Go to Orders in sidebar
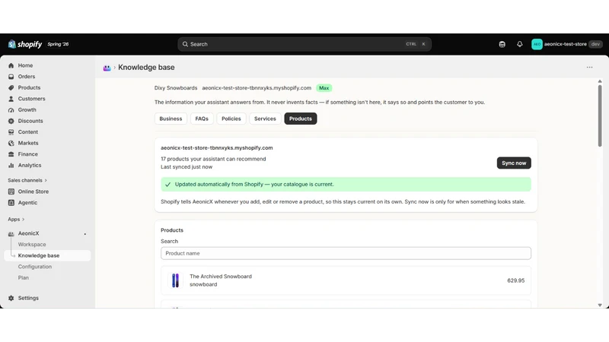609x342 pixels. (x=27, y=77)
